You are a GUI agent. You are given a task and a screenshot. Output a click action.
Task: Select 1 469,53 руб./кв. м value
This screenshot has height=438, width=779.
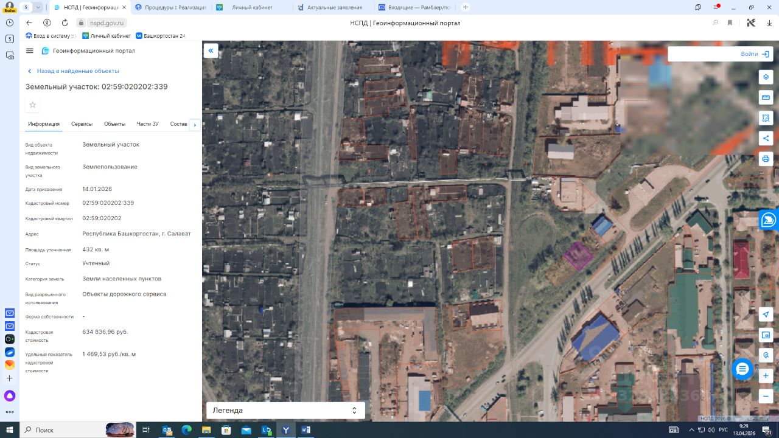pos(109,354)
